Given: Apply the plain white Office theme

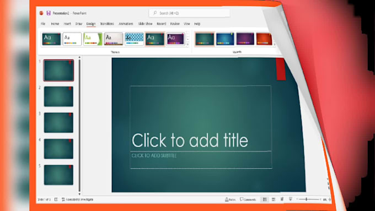Looking at the screenshot, I should [x=72, y=39].
